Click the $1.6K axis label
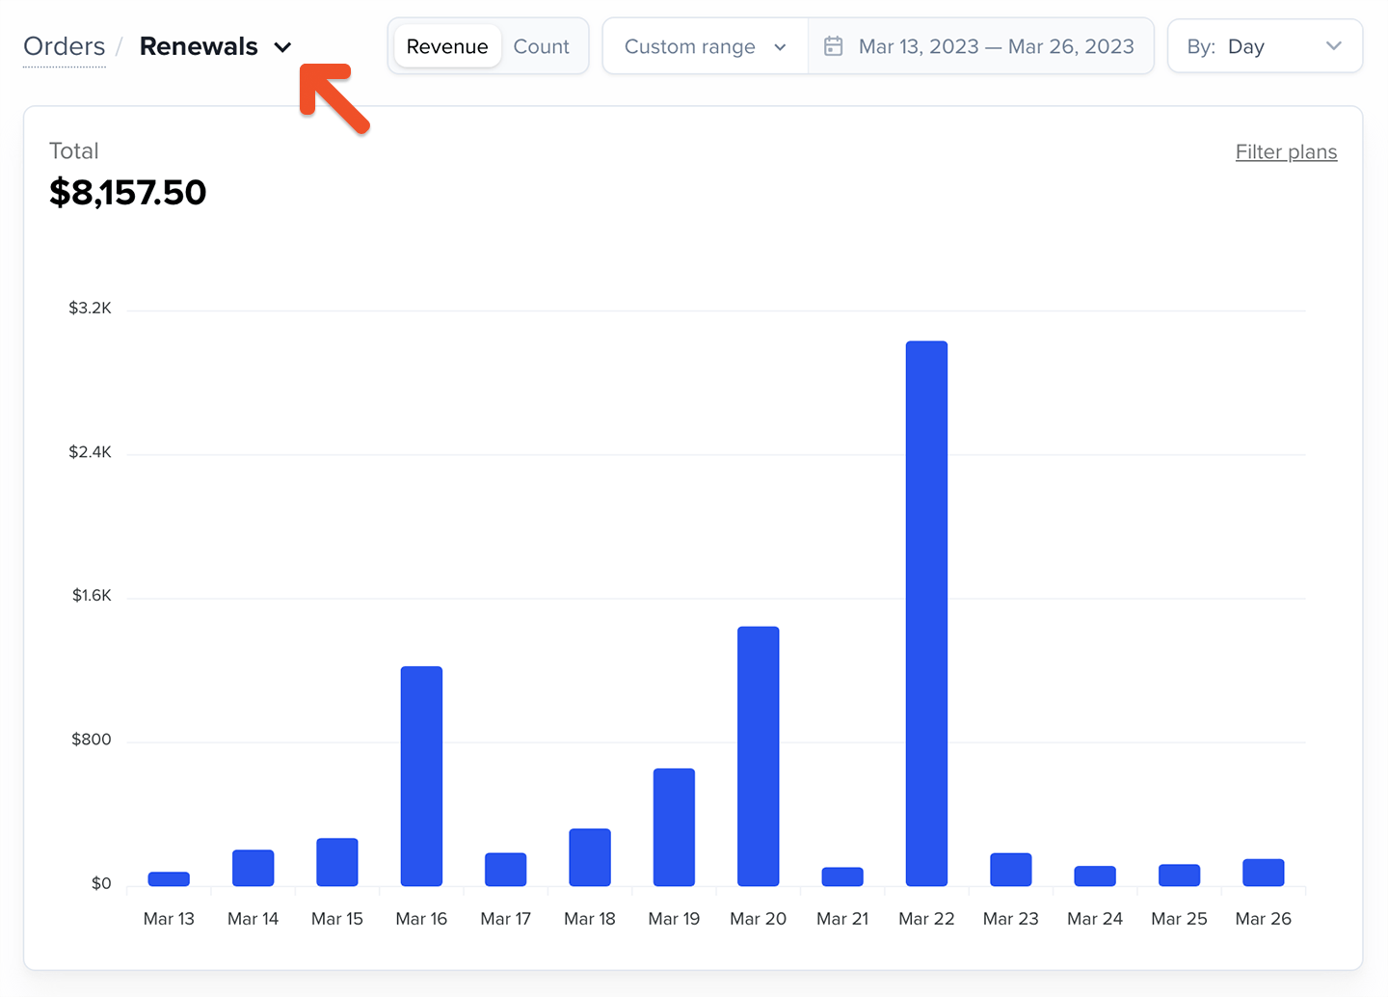Image resolution: width=1388 pixels, height=997 pixels. click(92, 596)
